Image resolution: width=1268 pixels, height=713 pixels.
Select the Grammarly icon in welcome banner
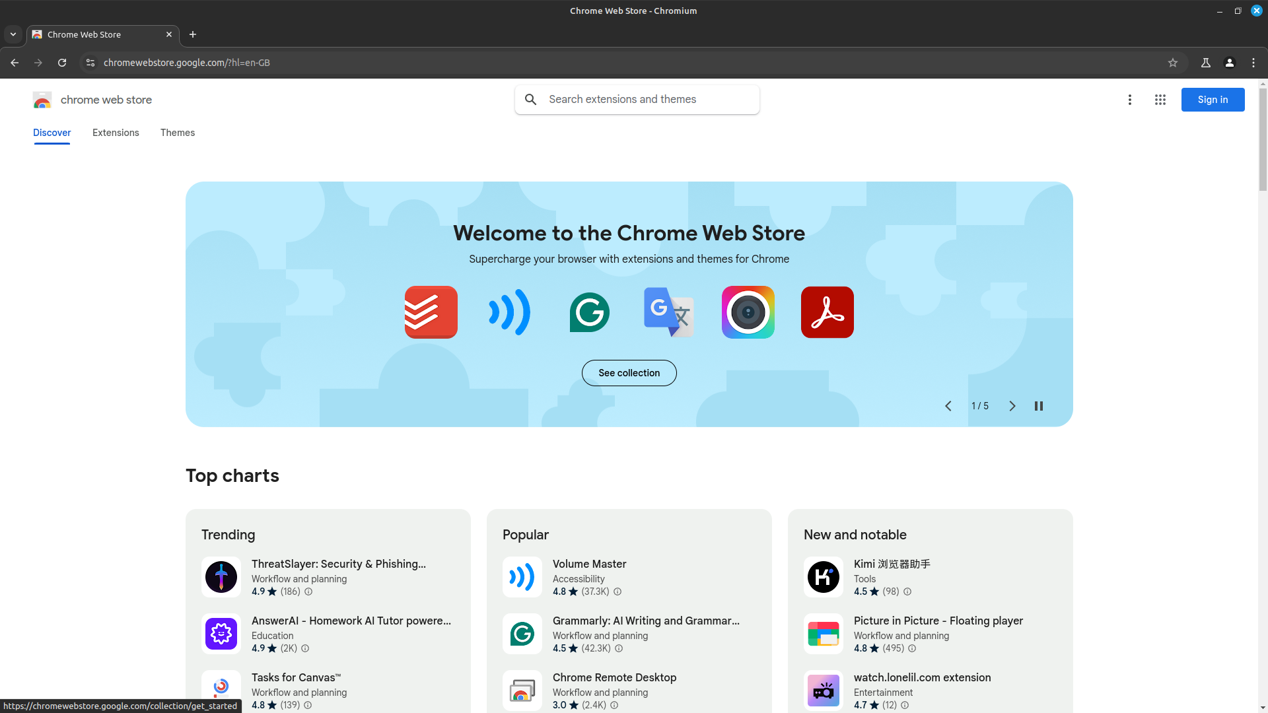tap(589, 312)
